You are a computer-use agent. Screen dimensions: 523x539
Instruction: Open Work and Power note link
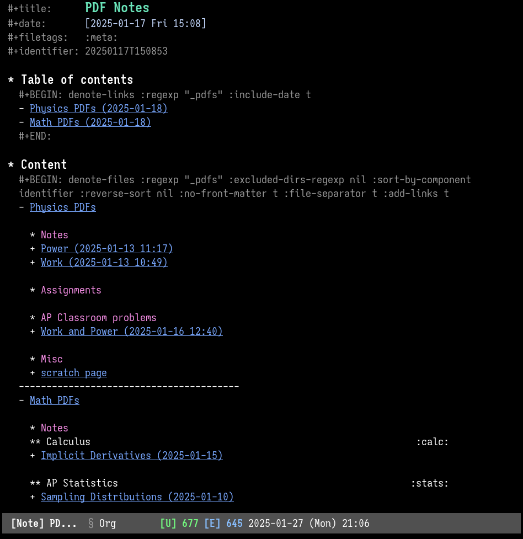tap(132, 332)
